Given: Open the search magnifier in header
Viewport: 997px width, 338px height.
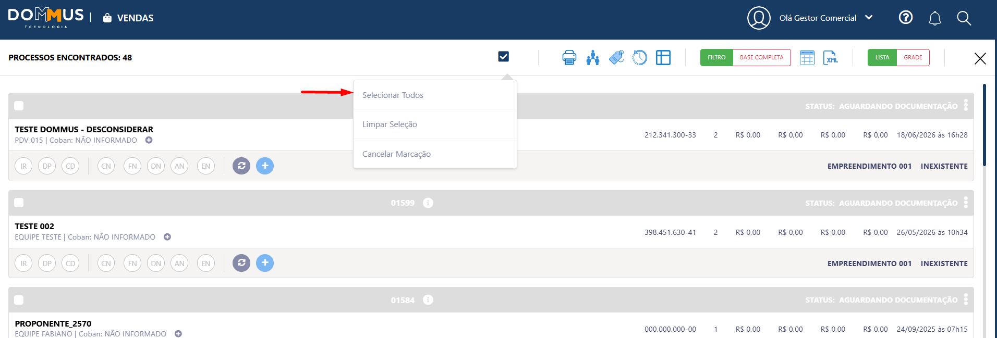Looking at the screenshot, I should click(x=964, y=18).
